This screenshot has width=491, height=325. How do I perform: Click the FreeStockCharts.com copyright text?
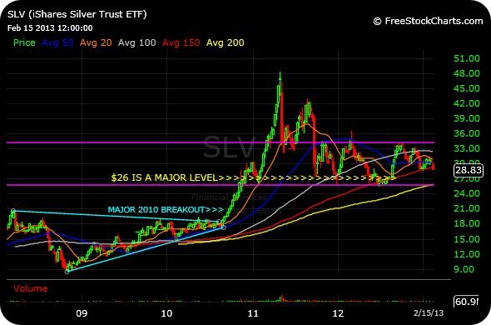(x=428, y=22)
